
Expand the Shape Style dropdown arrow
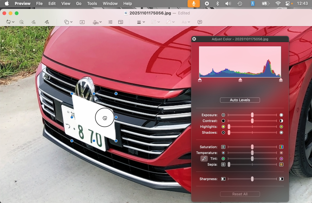[x=144, y=22]
